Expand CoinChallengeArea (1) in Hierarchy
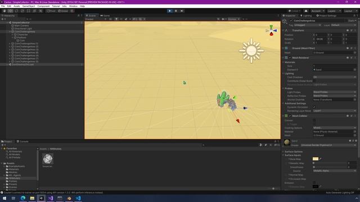Viewport: 360px width, 202px height. tap(10, 44)
